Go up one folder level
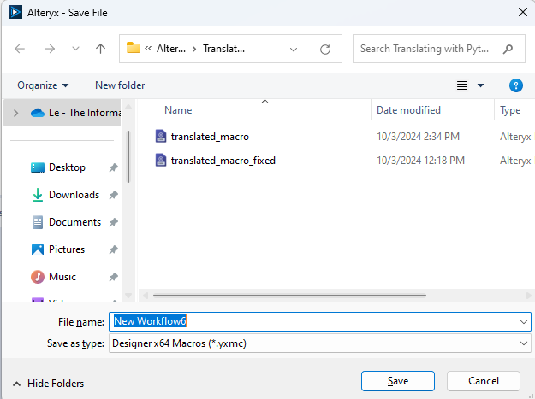Viewport: 535px width, 399px height. 100,49
